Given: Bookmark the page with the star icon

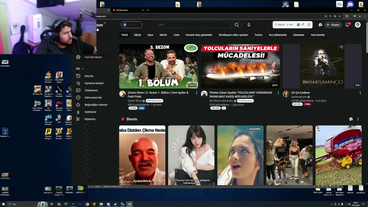Looking at the screenshot, I should 340,16.
